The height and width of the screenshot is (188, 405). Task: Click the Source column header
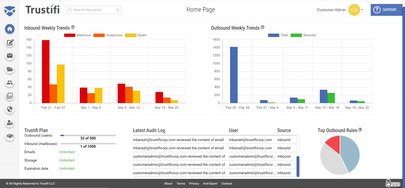(x=284, y=130)
